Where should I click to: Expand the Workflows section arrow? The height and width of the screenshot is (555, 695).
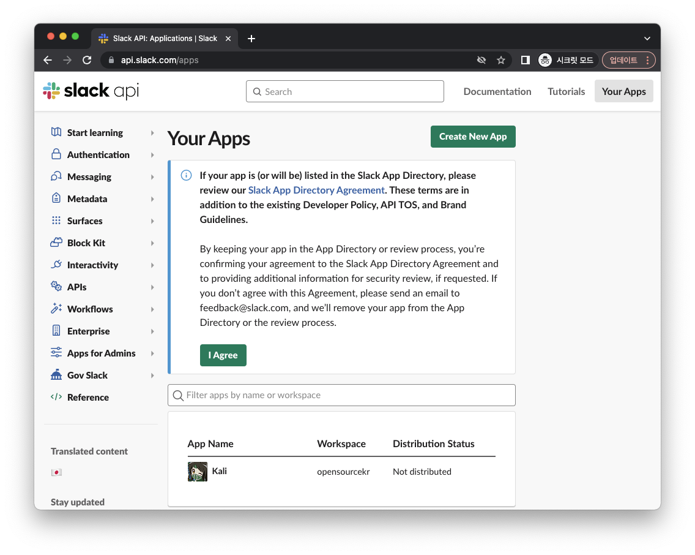coord(152,309)
